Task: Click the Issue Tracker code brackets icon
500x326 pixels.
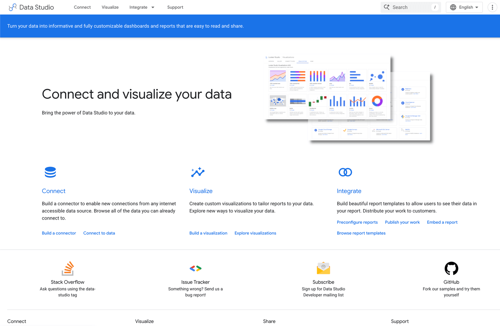Action: pos(196,268)
